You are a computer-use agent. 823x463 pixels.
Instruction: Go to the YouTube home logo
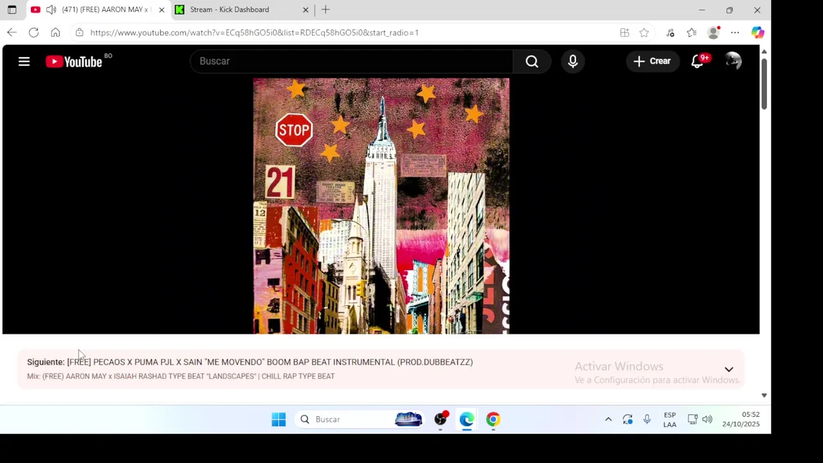tap(74, 62)
